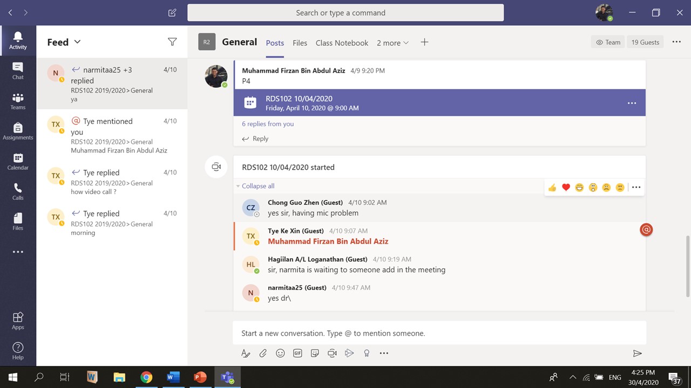Click the Team visibility button
The image size is (691, 388).
coord(608,42)
